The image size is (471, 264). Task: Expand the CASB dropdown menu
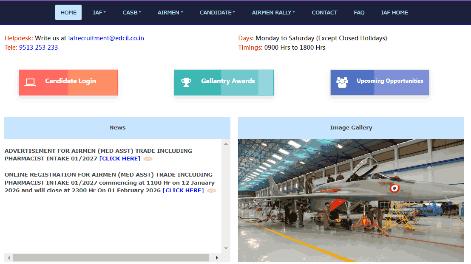(132, 12)
